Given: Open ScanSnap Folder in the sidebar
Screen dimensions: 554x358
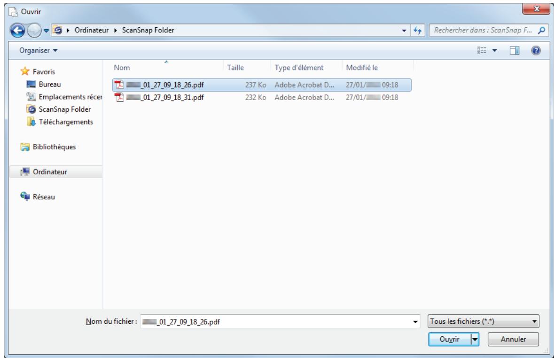Looking at the screenshot, I should pyautogui.click(x=59, y=109).
